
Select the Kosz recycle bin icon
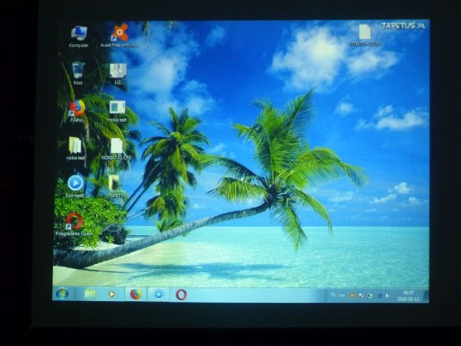[77, 73]
